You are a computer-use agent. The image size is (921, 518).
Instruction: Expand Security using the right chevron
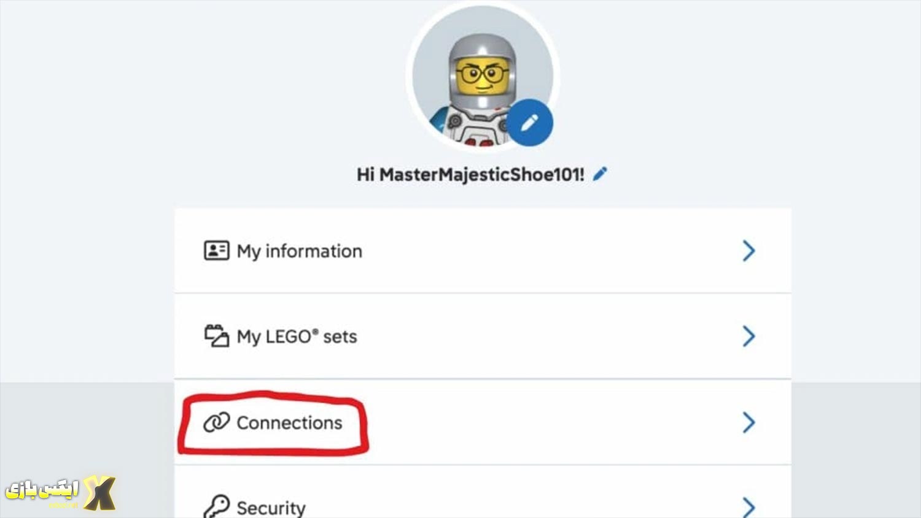748,506
